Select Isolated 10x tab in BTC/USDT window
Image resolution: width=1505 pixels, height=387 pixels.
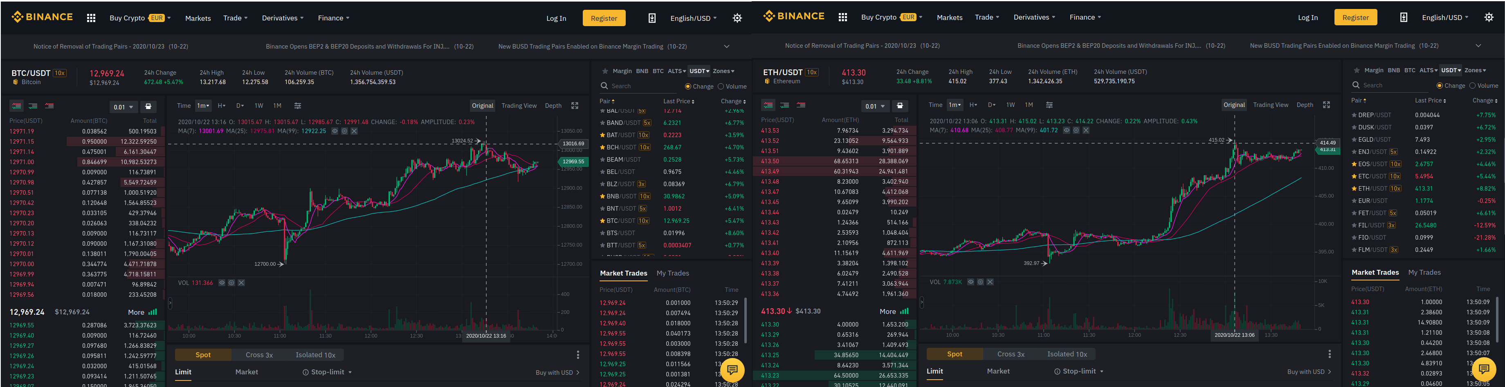[315, 355]
